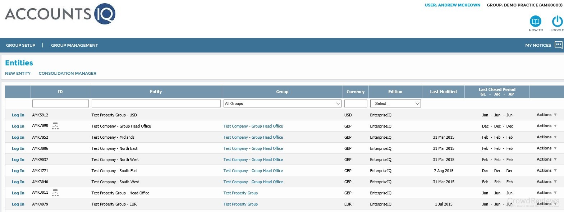Open the Group Management menu
564x212 pixels.
74,45
